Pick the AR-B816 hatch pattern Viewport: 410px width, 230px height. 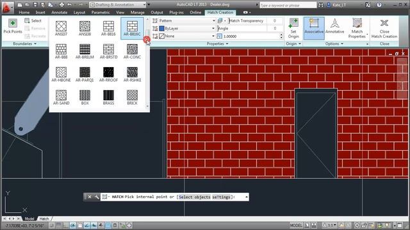click(x=108, y=28)
